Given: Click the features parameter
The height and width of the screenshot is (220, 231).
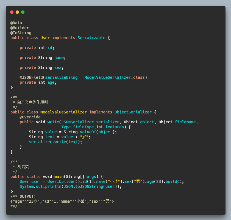Looking at the screenshot, I should (115, 127).
